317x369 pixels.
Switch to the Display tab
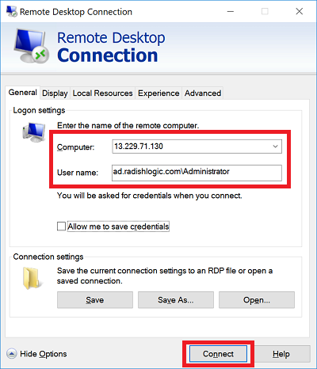[55, 93]
